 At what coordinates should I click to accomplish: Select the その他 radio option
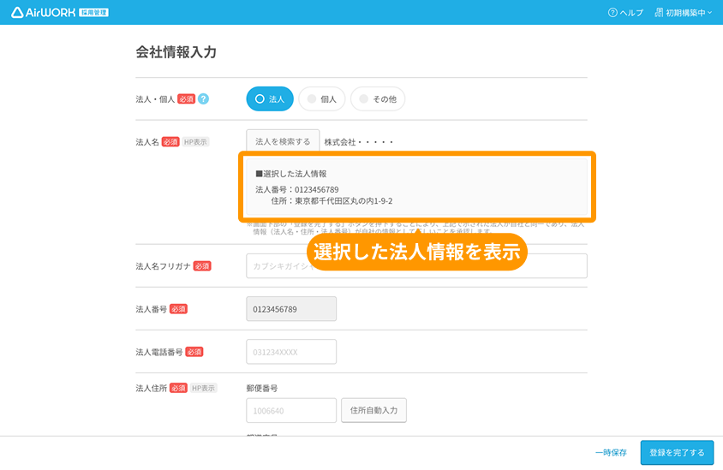click(378, 98)
